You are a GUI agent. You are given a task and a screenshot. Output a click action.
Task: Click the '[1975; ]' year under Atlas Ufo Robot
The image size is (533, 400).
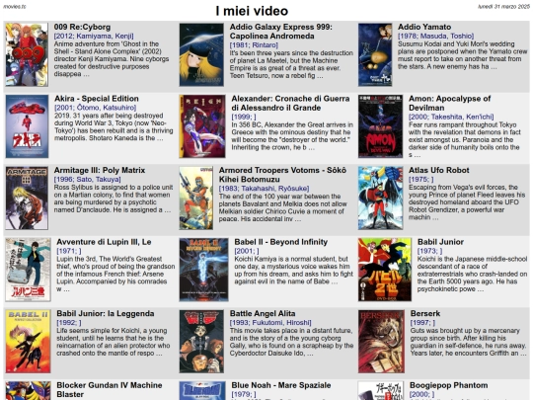[x=421, y=179]
